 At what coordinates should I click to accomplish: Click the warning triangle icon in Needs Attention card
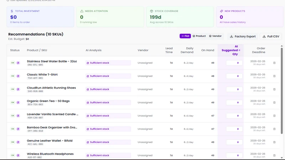pyautogui.click(x=82, y=11)
